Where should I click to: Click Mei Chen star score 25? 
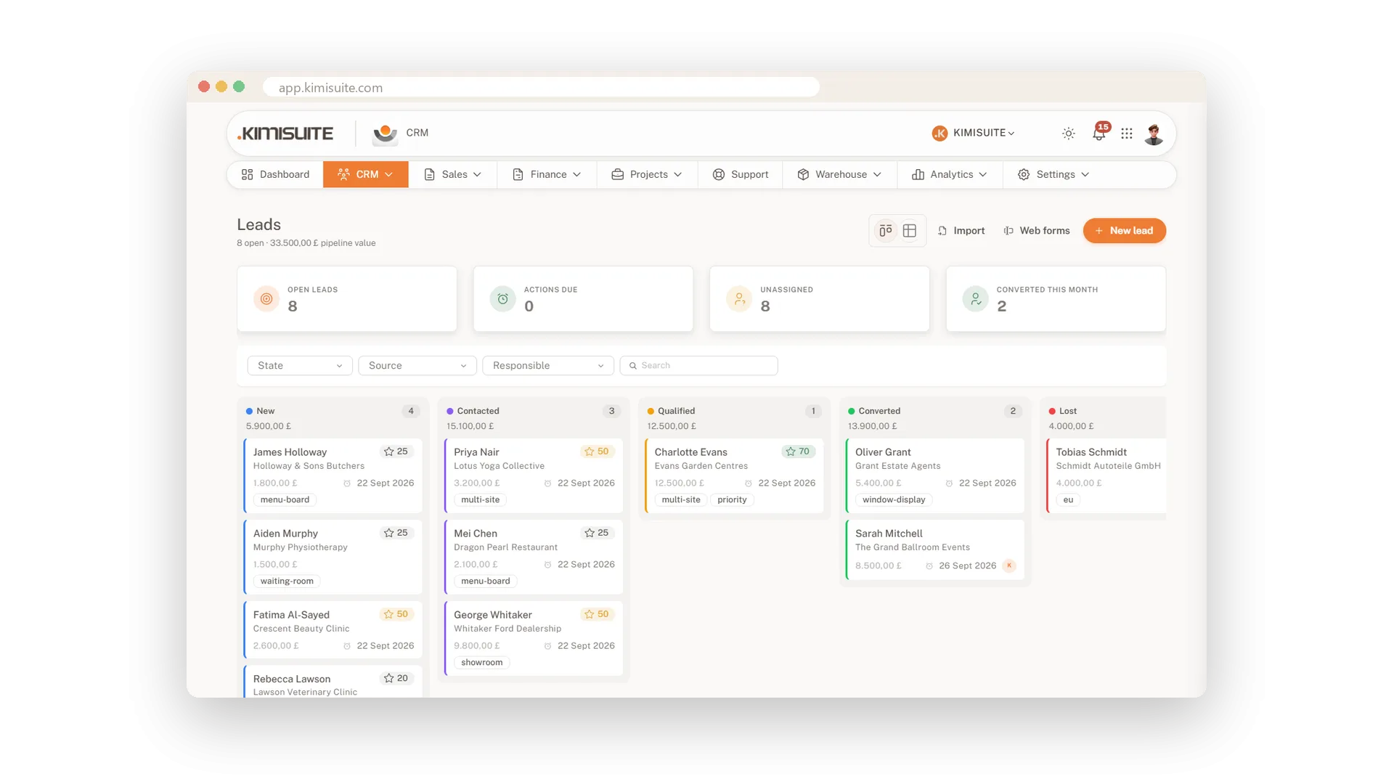[x=597, y=533]
